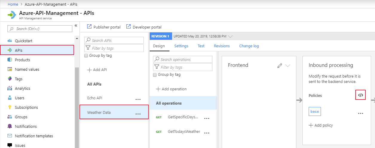Select All operations
Screen dimensions: 375x148
point(183,103)
